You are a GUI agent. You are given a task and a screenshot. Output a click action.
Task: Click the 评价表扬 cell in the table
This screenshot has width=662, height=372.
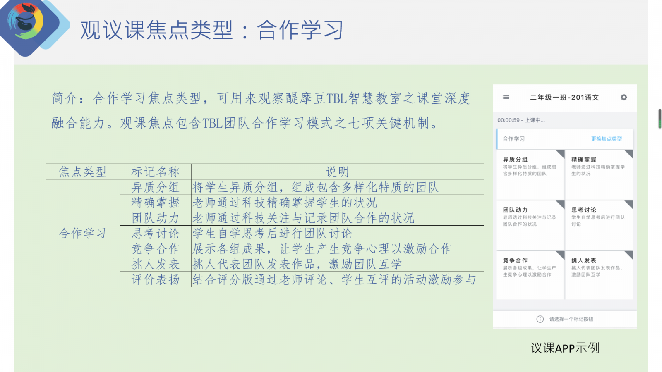tap(156, 280)
